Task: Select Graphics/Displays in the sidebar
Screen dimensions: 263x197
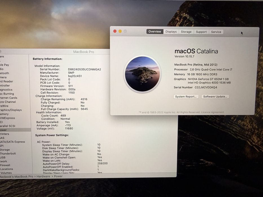Action: 11,110
